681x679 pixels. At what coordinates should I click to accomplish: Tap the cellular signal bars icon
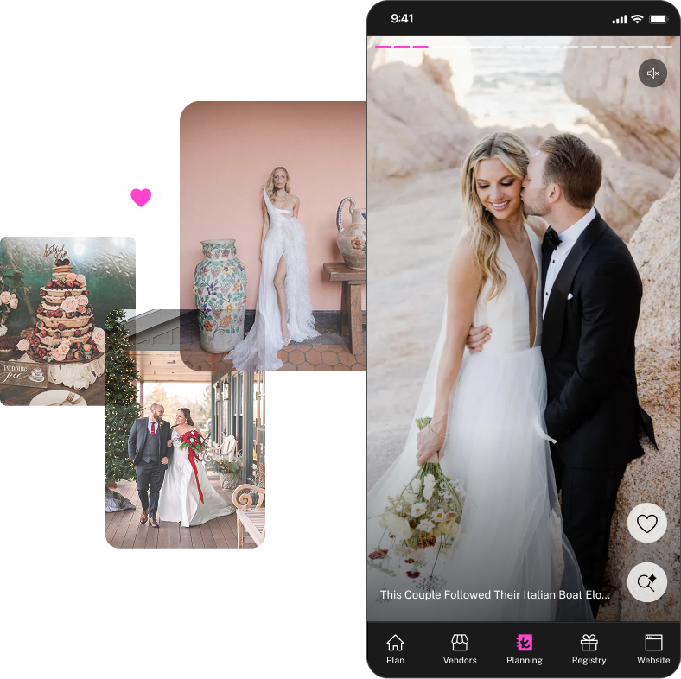coord(619,19)
